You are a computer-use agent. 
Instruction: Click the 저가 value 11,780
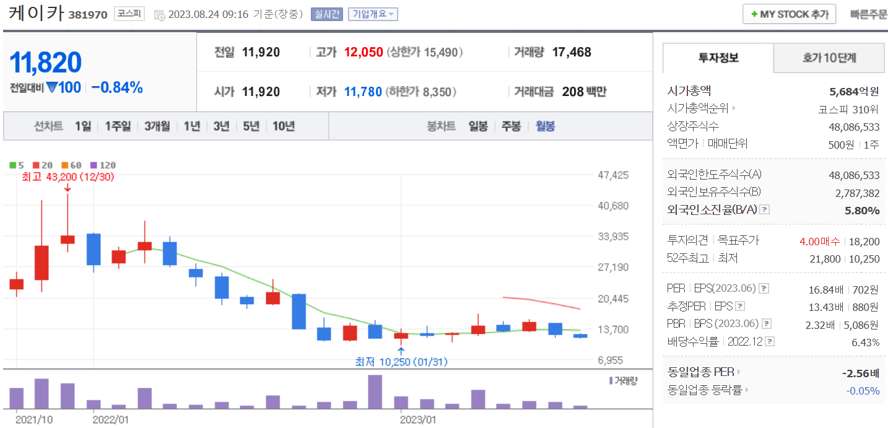[x=363, y=92]
